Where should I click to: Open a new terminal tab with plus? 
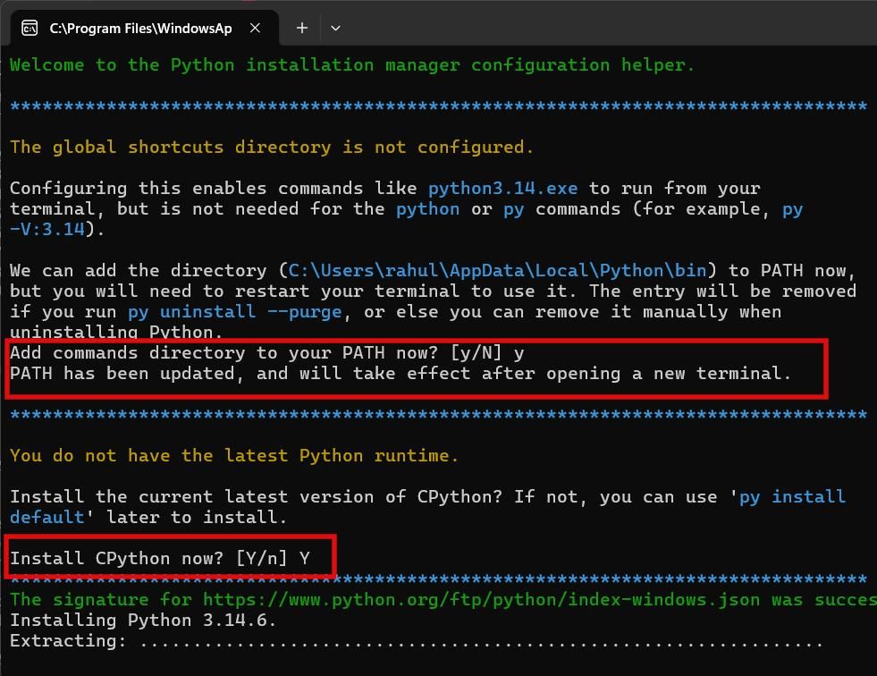point(302,28)
